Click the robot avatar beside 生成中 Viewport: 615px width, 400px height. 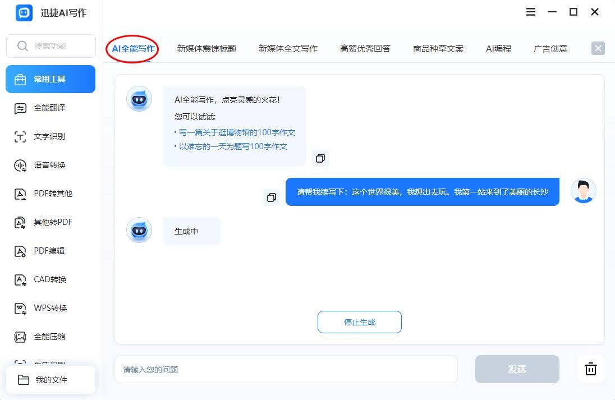point(139,230)
